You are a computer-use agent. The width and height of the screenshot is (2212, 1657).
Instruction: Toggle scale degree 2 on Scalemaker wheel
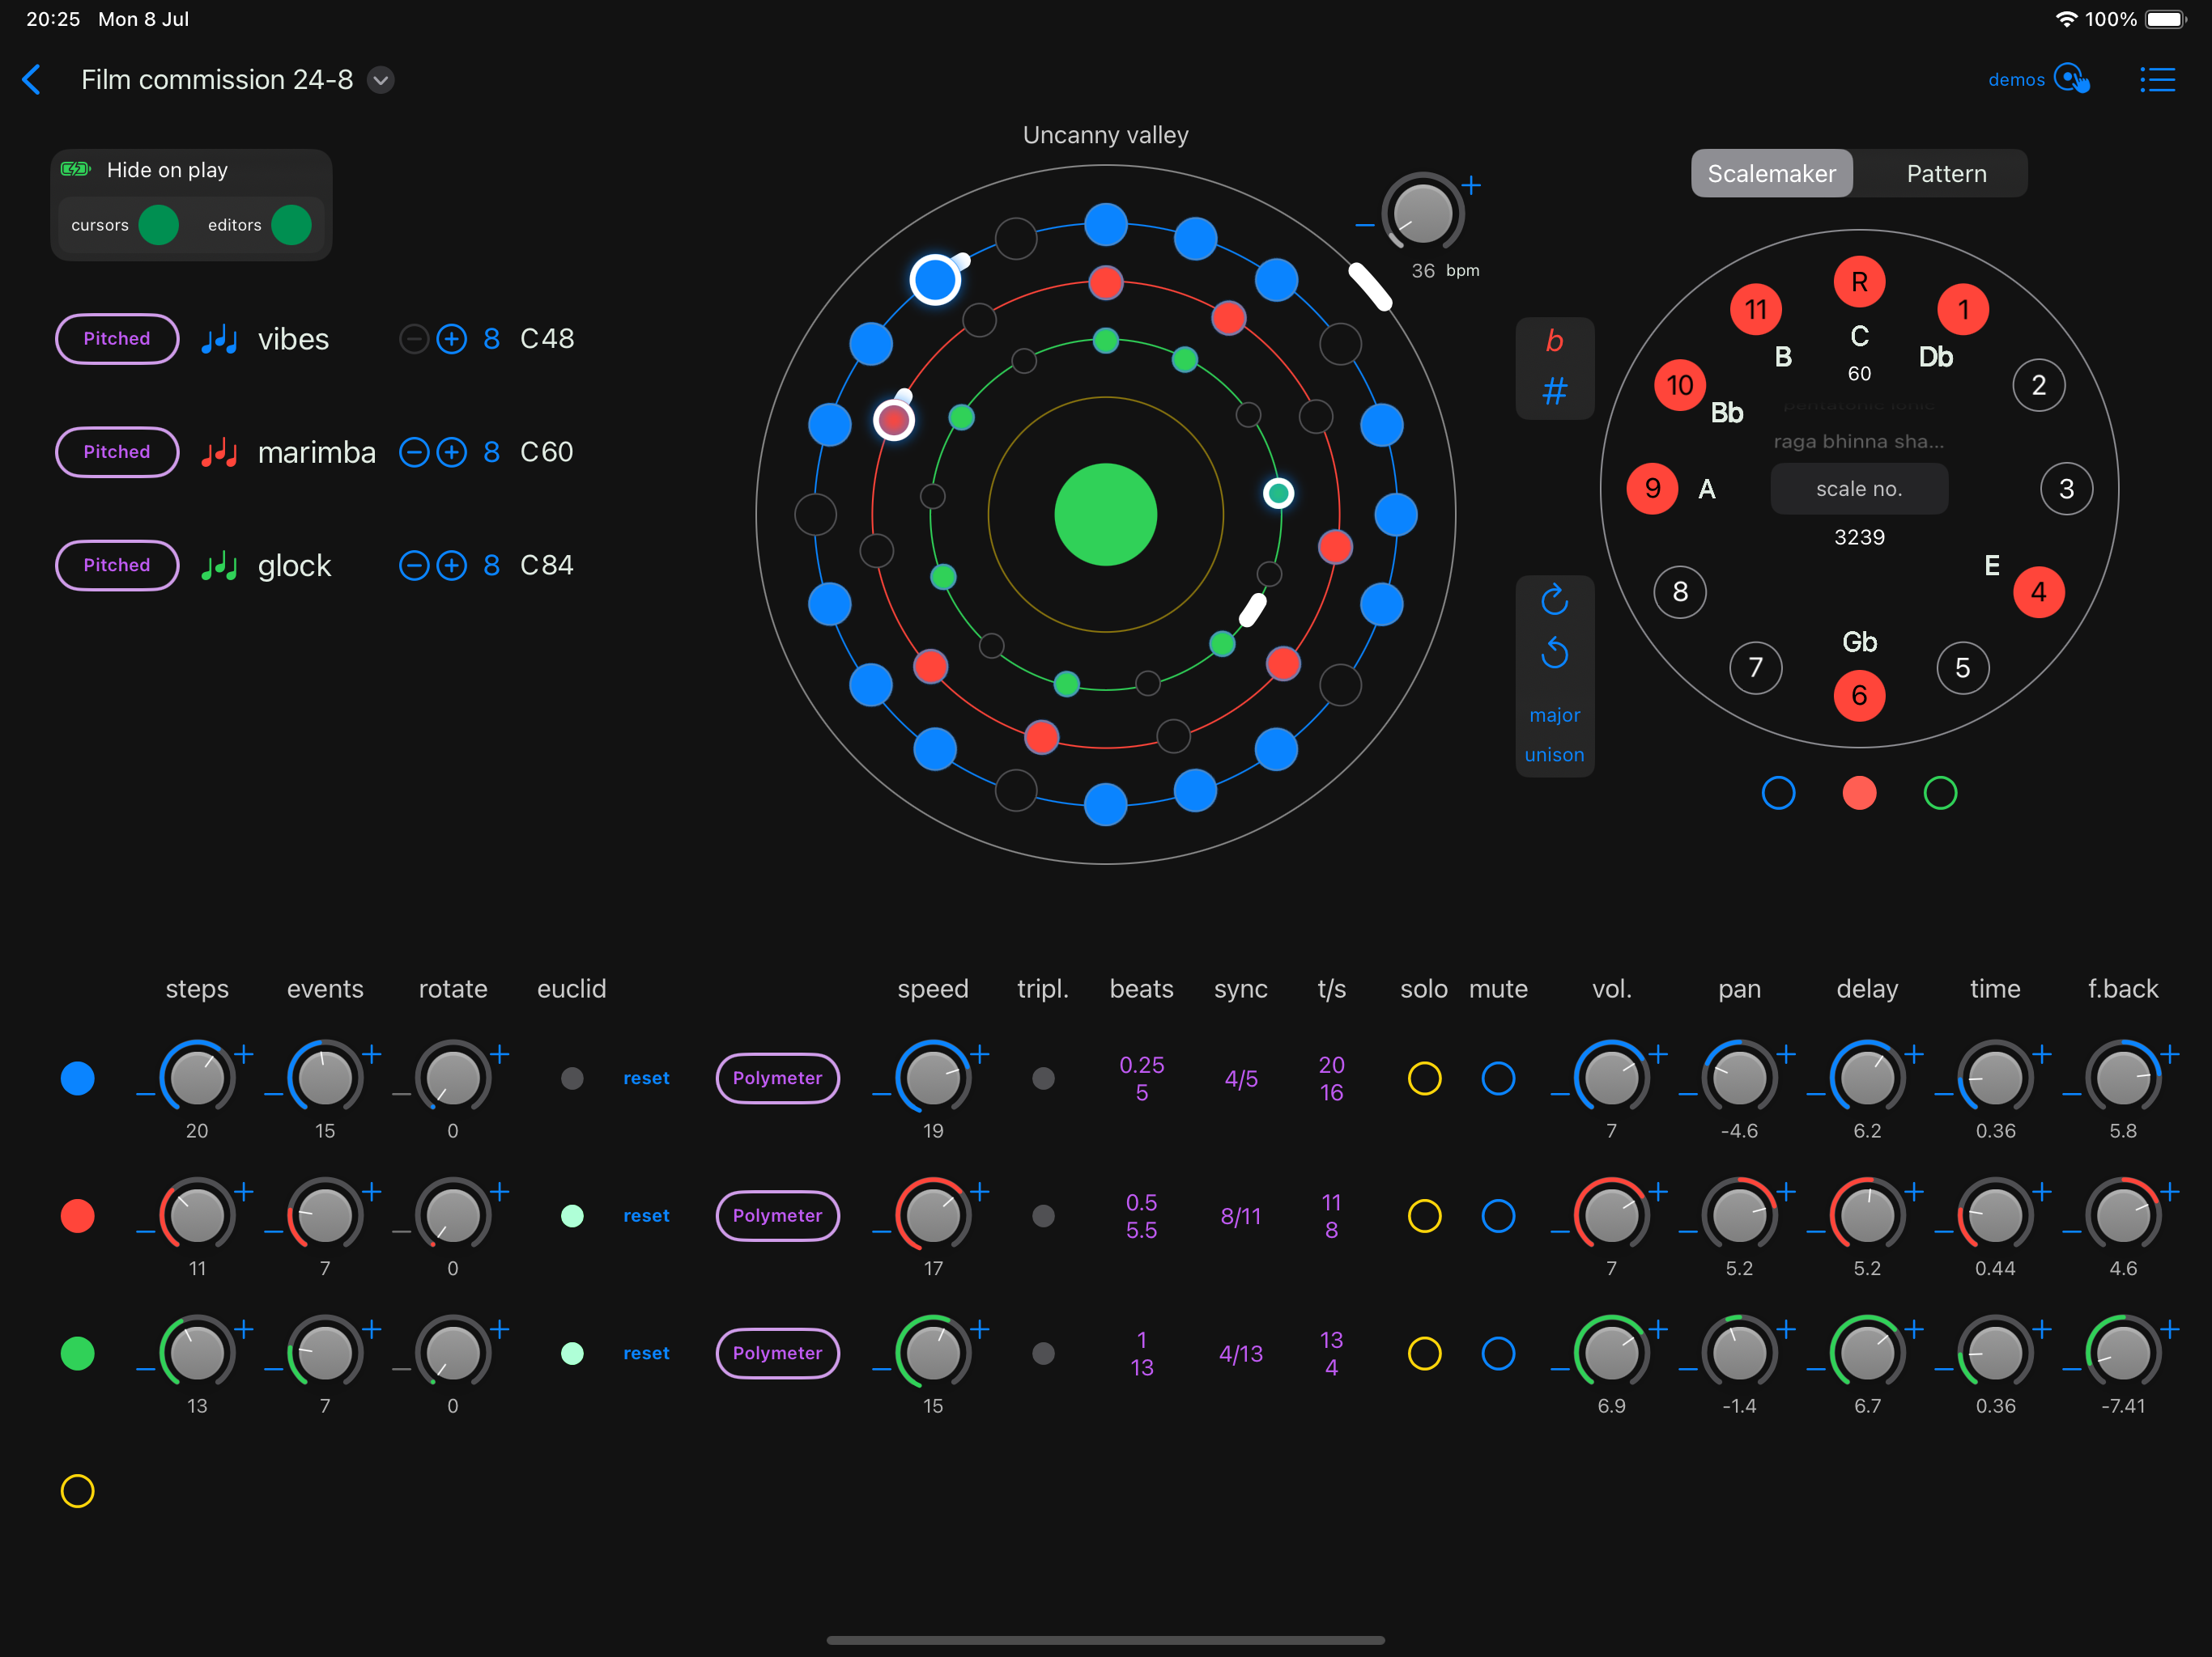(x=2038, y=386)
